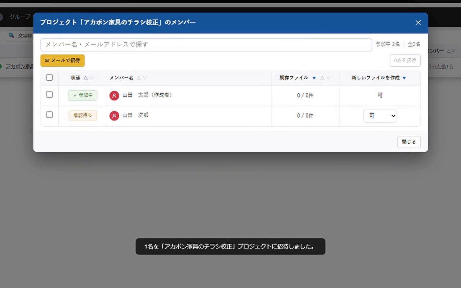Click the magnifier search icon in background page

(11, 35)
